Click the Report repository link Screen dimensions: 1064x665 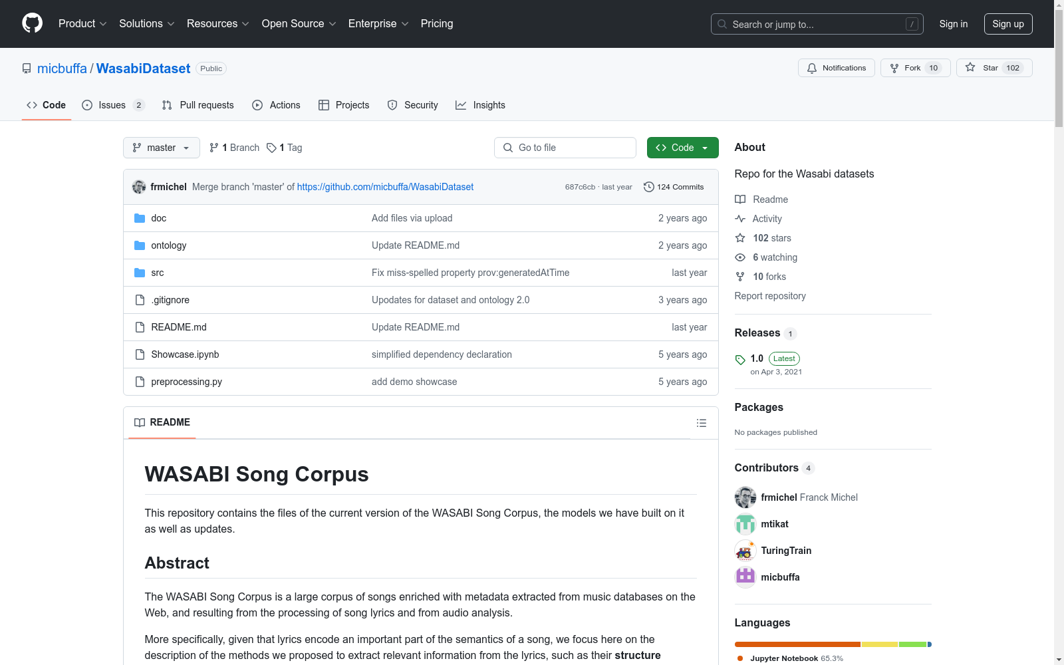point(770,296)
